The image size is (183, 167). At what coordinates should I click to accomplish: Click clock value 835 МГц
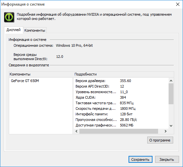tap(127, 103)
